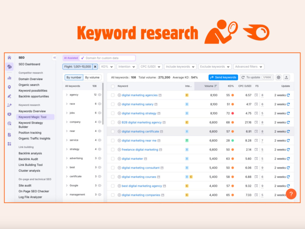Viewport: 305px width, 229px height.
Task: Check the B2B digital marketing agency checkbox
Action: [x=113, y=122]
